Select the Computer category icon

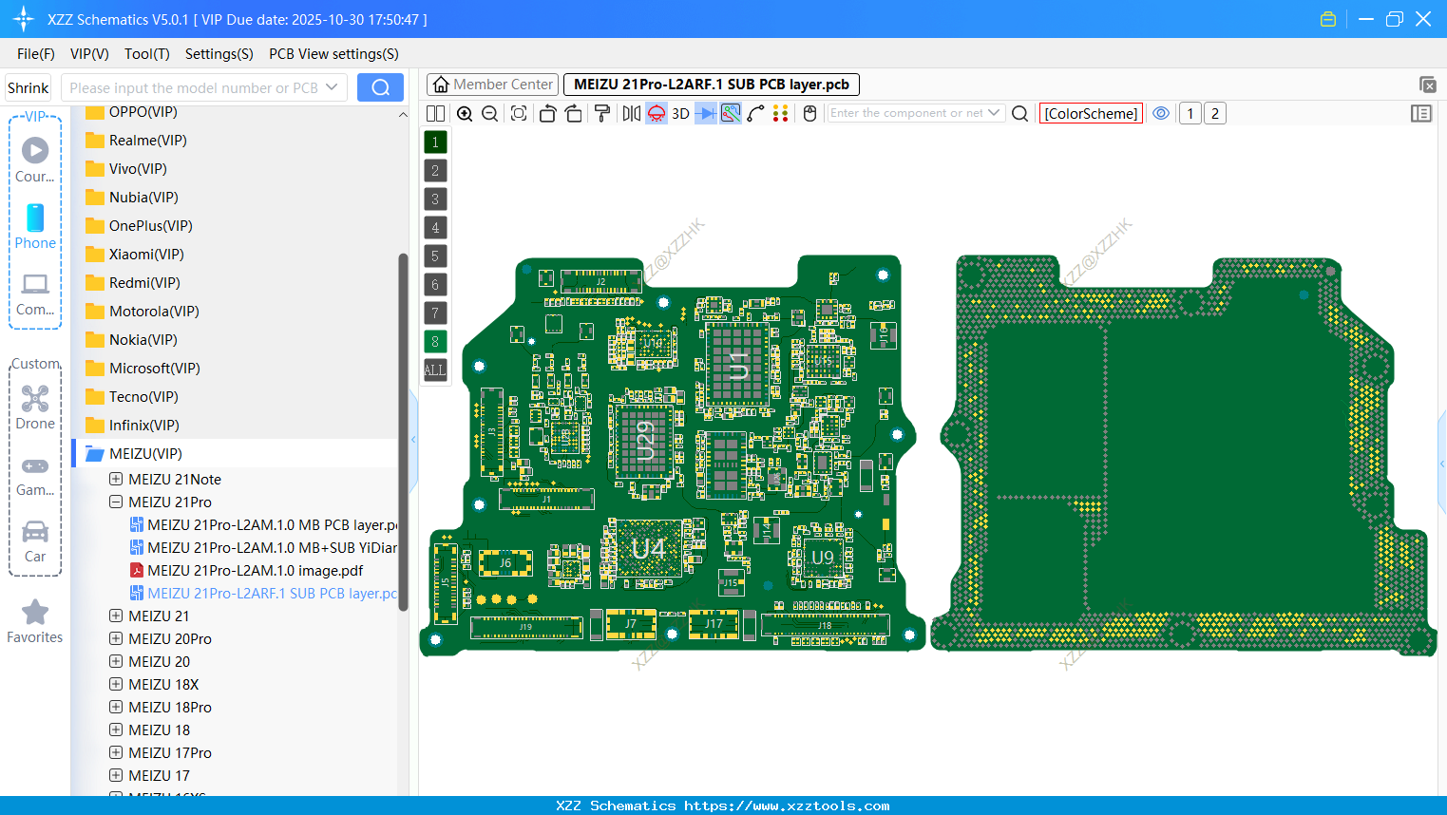(35, 294)
